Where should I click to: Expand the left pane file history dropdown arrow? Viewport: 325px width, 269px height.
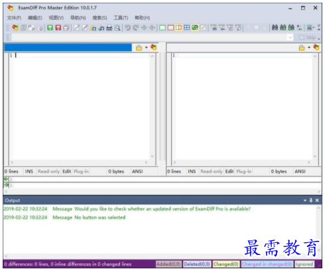pyautogui.click(x=147, y=47)
